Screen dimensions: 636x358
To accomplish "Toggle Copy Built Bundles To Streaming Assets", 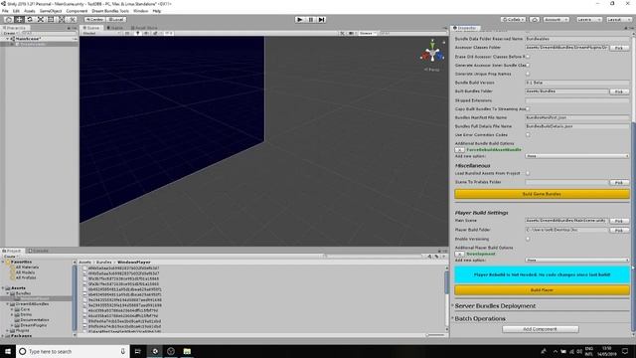I will [x=528, y=108].
